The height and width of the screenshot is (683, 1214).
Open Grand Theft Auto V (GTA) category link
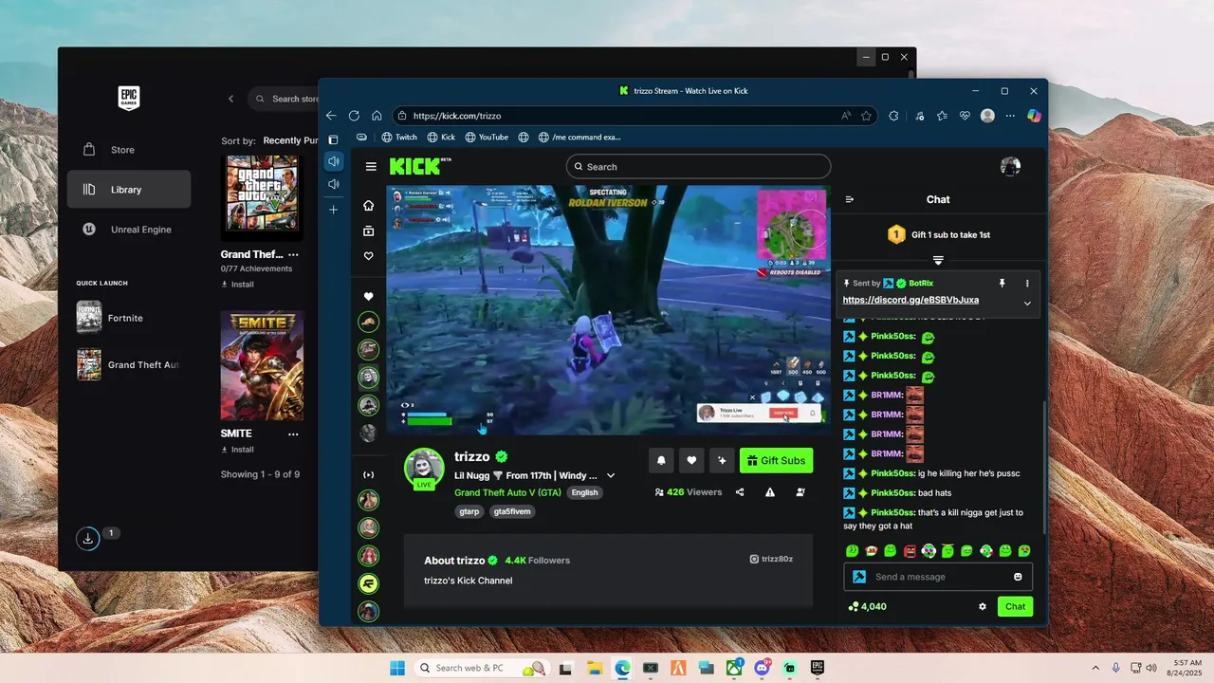pos(507,492)
